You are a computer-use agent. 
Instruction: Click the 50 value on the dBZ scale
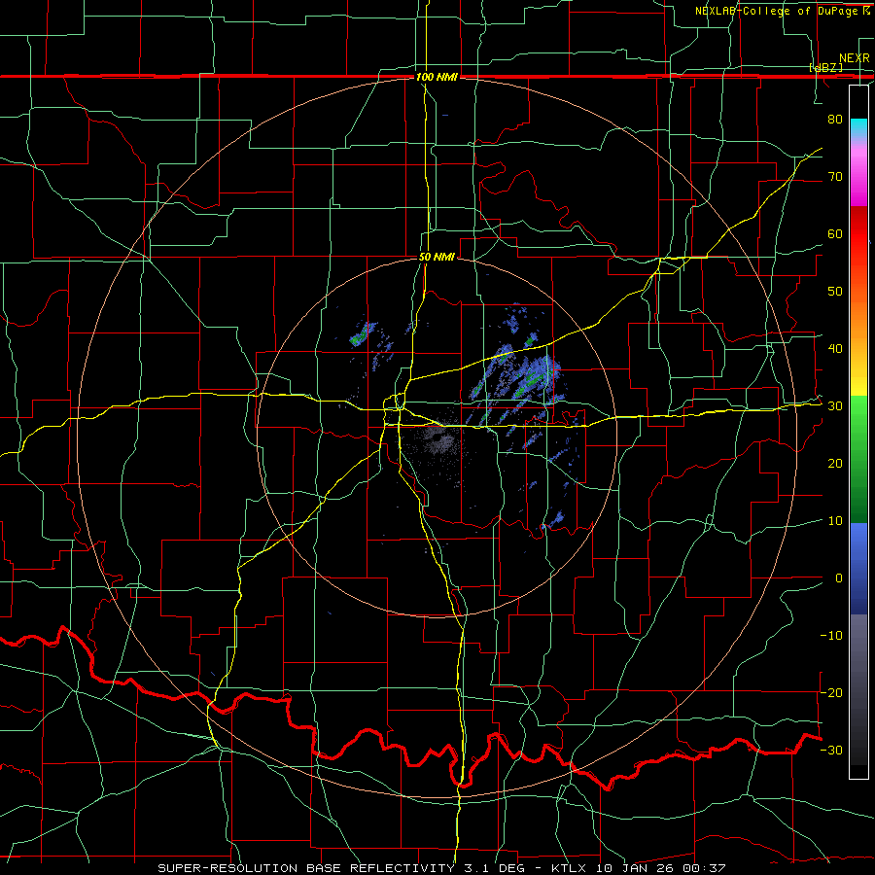coord(835,292)
